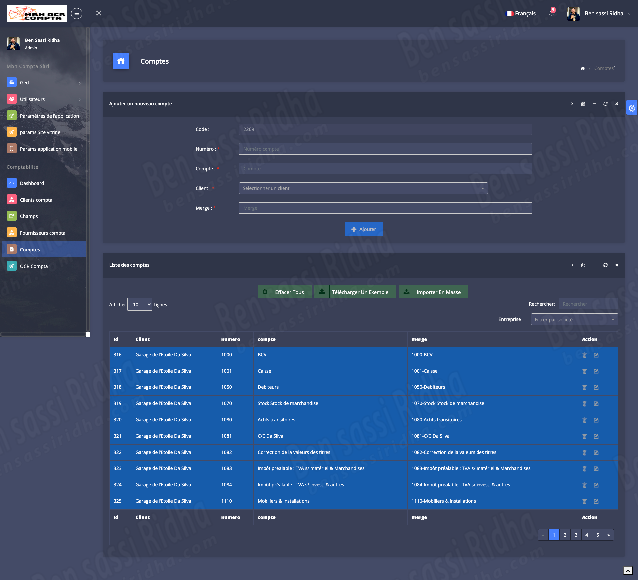638x580 pixels.
Task: Toggle sidebar with the hamburger menu button
Action: 77,13
